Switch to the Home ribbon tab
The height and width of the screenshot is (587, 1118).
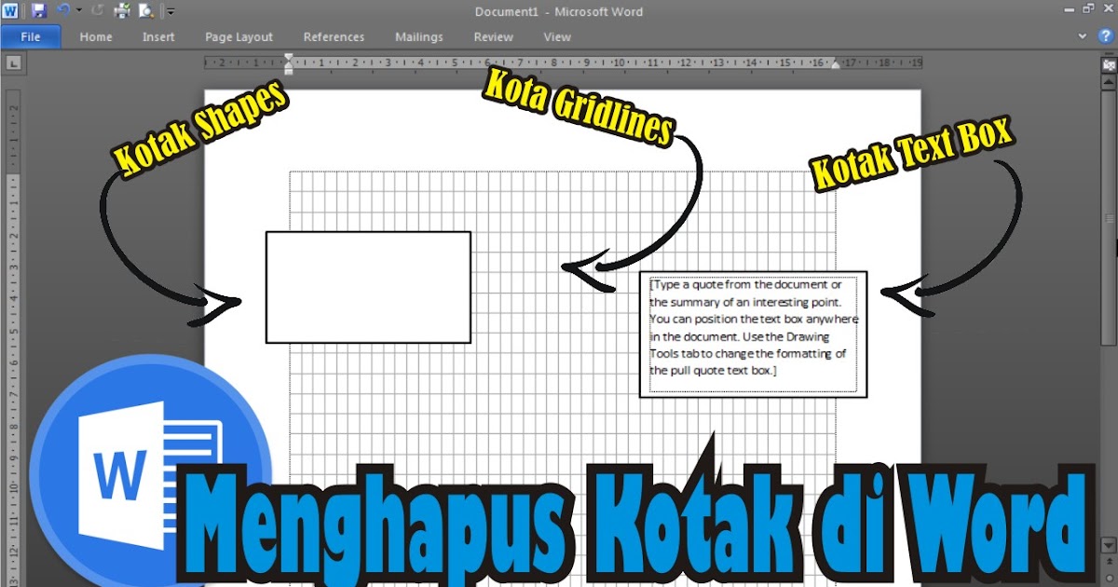coord(96,37)
